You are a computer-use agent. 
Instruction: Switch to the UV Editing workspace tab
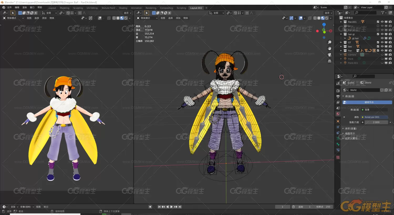coord(92,8)
